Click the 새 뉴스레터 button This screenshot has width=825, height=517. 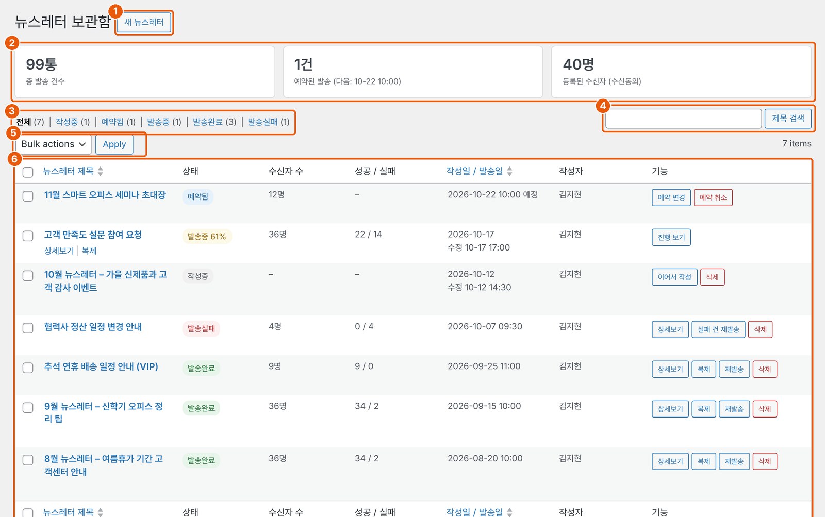[x=144, y=22]
